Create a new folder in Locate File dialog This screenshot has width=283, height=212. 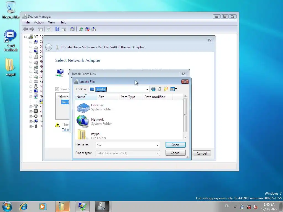point(166,89)
